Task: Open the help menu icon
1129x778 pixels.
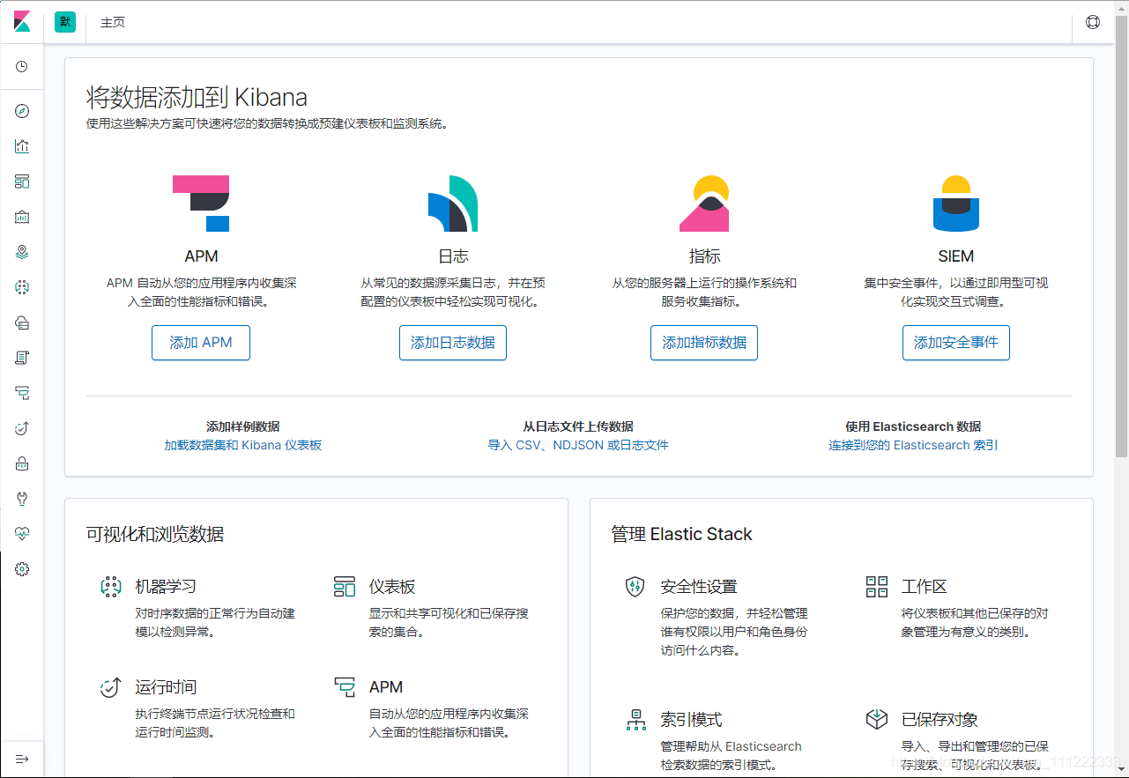Action: [1093, 22]
